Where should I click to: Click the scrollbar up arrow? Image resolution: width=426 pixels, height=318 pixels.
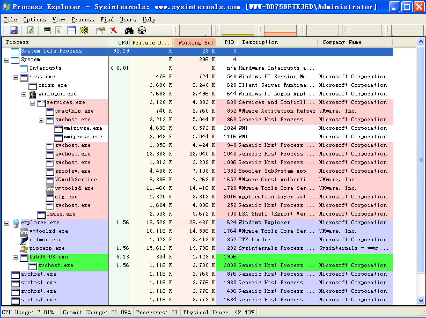click(421, 42)
